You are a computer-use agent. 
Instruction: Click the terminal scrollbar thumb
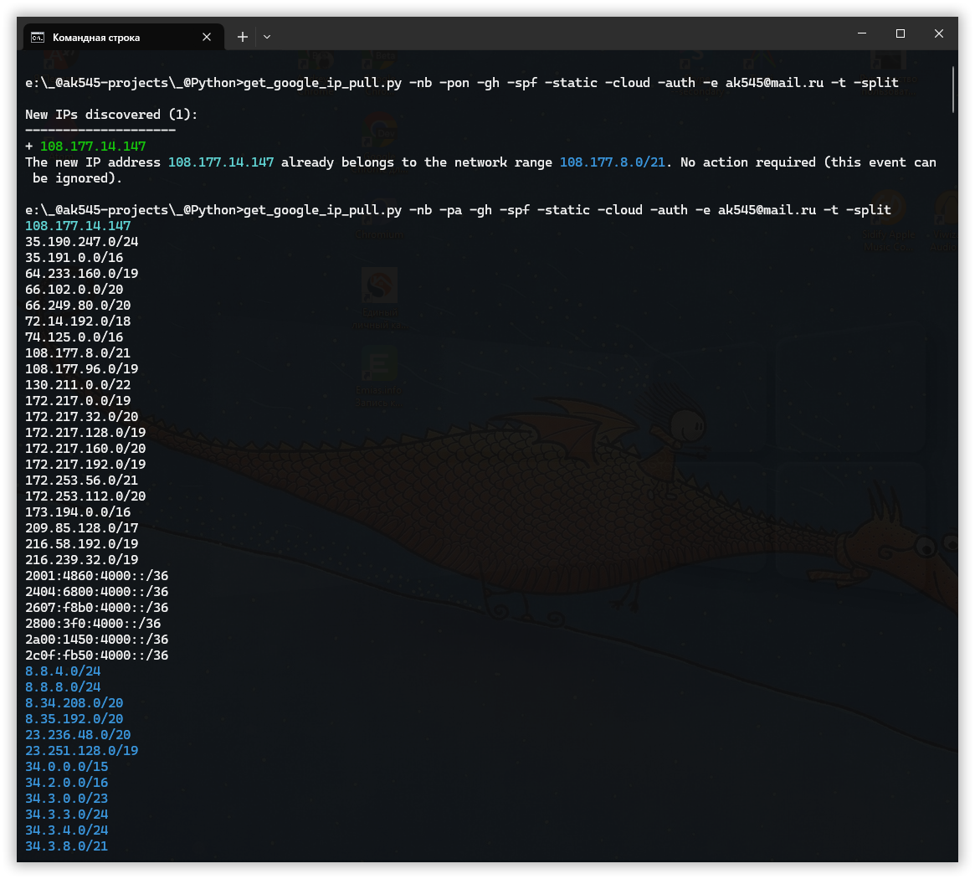coord(952,90)
